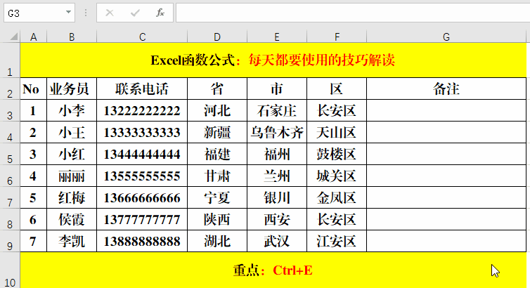Select cell with name '红梅'
The height and width of the screenshot is (288, 530).
72,197
